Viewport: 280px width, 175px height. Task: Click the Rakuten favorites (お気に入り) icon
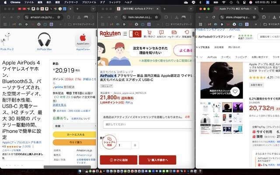click(174, 34)
